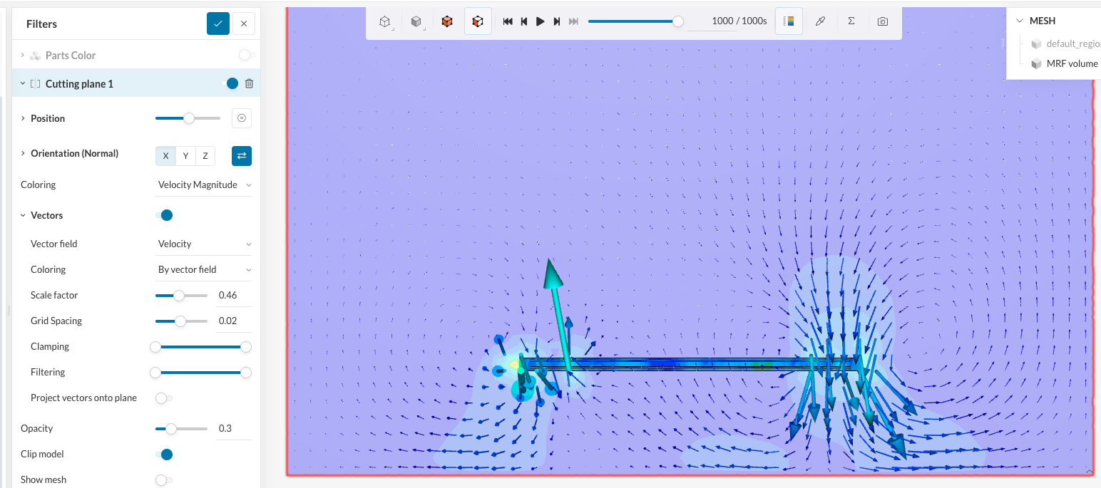1101x488 pixels.
Task: Toggle Clip model switch
Action: pyautogui.click(x=164, y=454)
